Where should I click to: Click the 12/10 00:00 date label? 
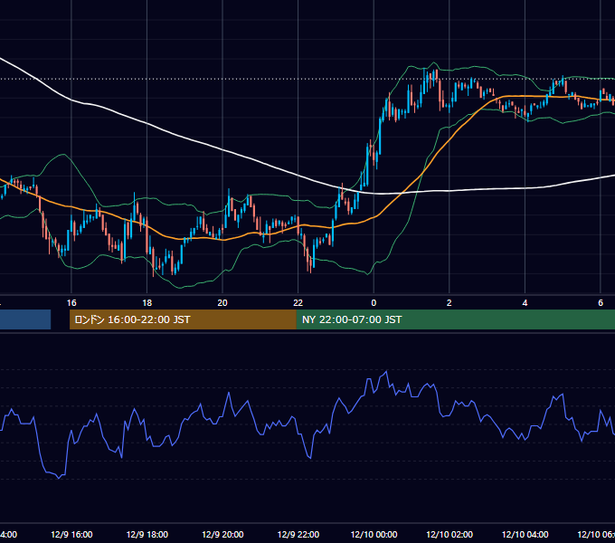coord(374,534)
